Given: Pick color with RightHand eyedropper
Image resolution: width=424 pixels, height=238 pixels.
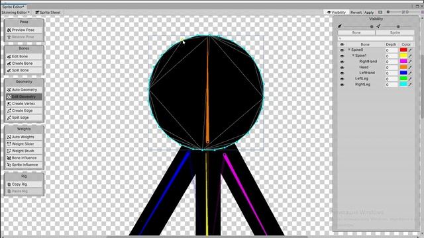Looking at the screenshot, I should point(410,61).
